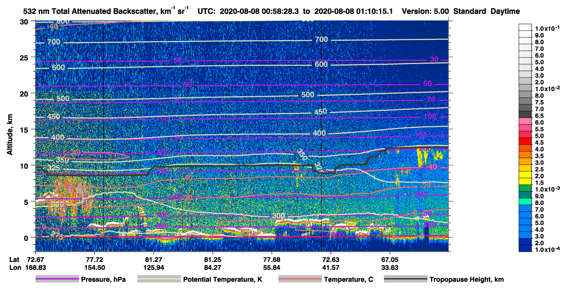Viewport: 564px width, 289px height.
Task: Click the altitude axis tick label 0
Action: click(x=27, y=237)
